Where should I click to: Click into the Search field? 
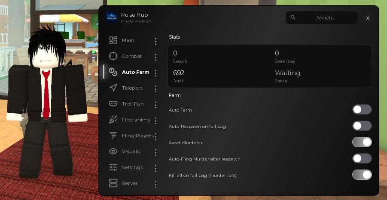point(322,18)
